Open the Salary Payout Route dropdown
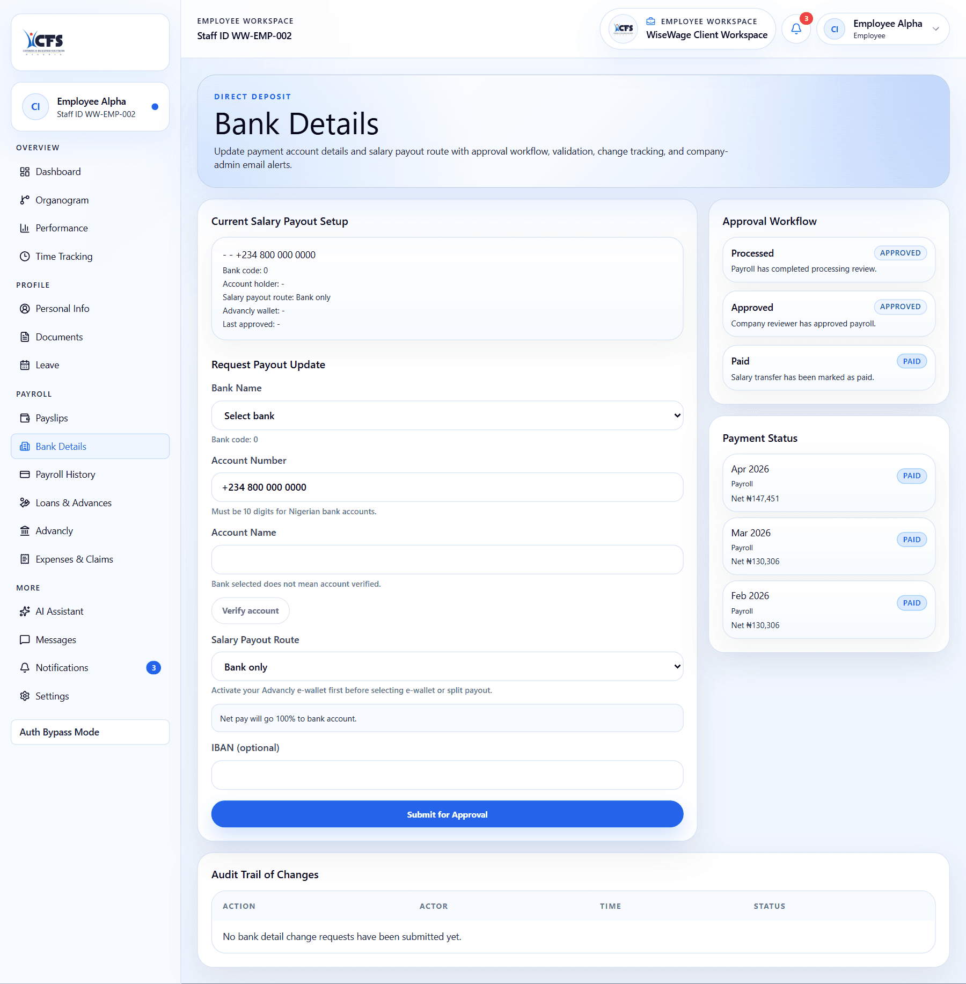The image size is (966, 984). click(447, 667)
